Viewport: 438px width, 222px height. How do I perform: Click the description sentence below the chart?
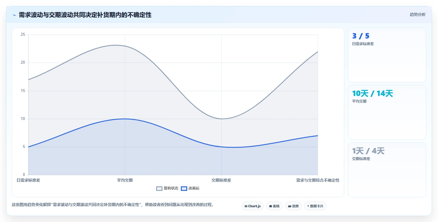click(113, 205)
